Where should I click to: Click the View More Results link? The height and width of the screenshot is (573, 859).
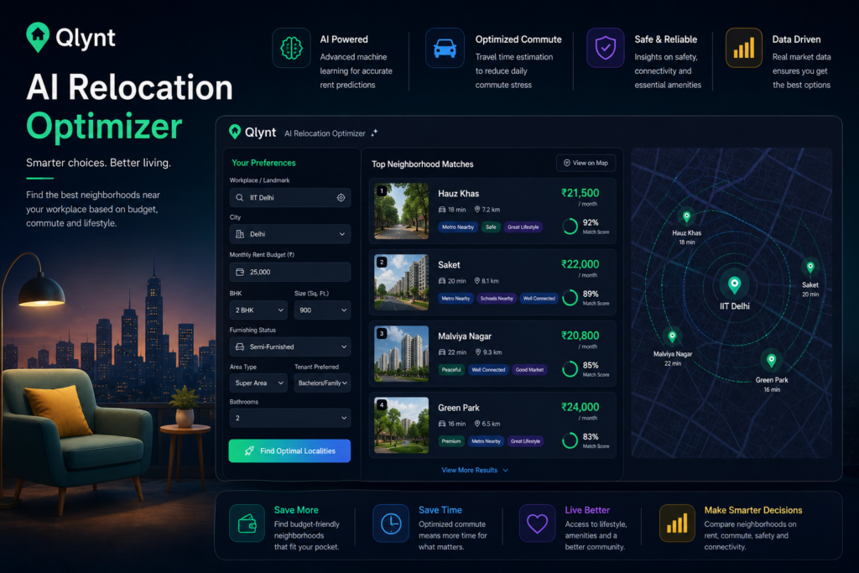click(470, 470)
